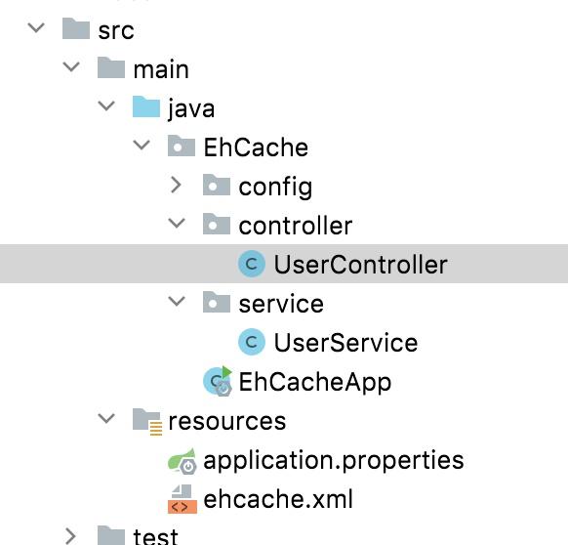The height and width of the screenshot is (545, 568).
Task: Click the blue java source folder icon
Action: click(146, 106)
